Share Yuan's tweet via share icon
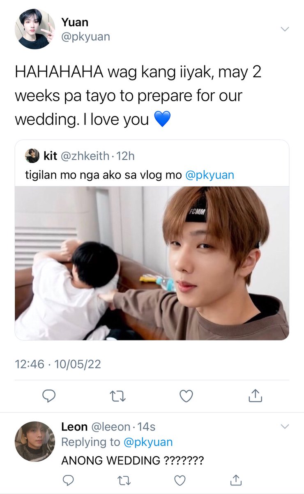Image resolution: width=304 pixels, height=494 pixels. coord(255,396)
